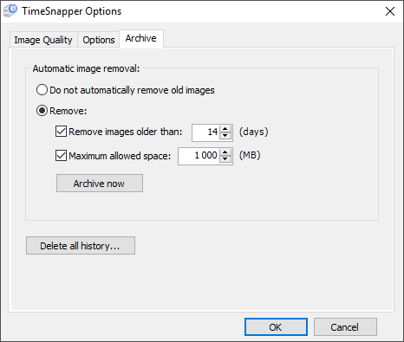Image resolution: width=404 pixels, height=342 pixels.
Task: Decrease the days value with down arrow
Action: click(x=225, y=136)
